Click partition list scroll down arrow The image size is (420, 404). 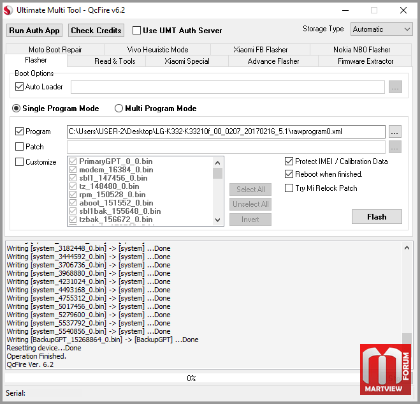tap(218, 220)
